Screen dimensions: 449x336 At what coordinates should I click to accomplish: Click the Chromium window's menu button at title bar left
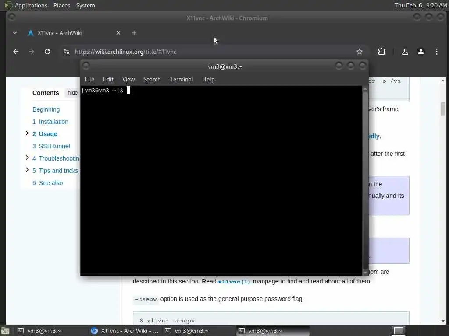click(x=12, y=17)
